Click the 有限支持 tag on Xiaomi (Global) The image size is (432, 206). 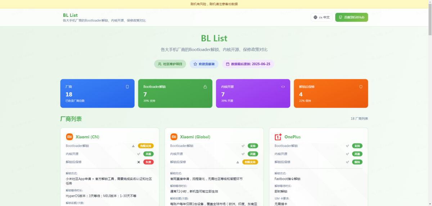pos(250,162)
